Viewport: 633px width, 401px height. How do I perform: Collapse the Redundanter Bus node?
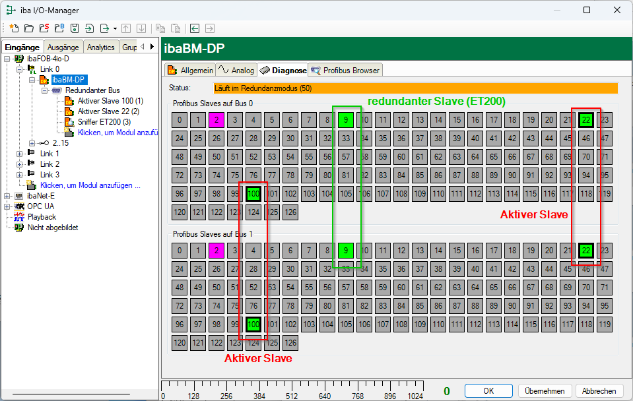click(44, 90)
